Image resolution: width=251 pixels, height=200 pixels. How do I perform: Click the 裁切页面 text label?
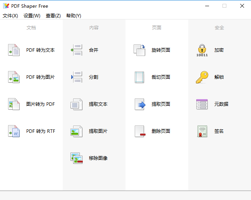161,77
